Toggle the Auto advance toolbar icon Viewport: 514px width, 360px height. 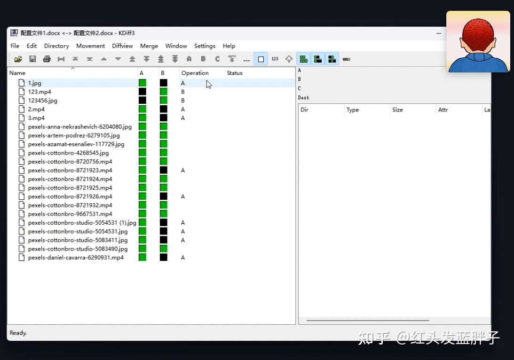232,59
